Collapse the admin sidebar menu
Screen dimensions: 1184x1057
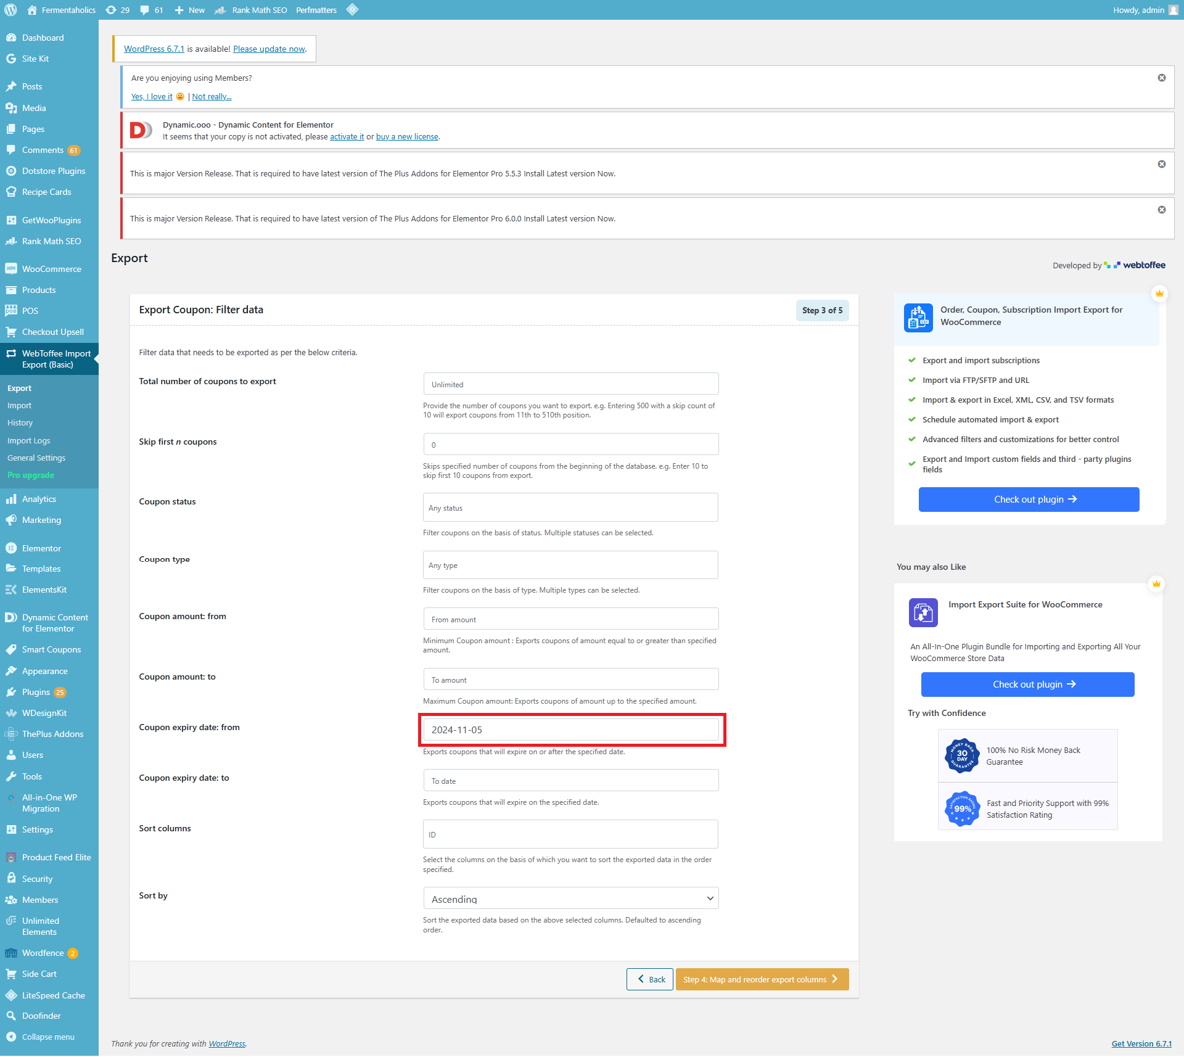pos(49,1037)
